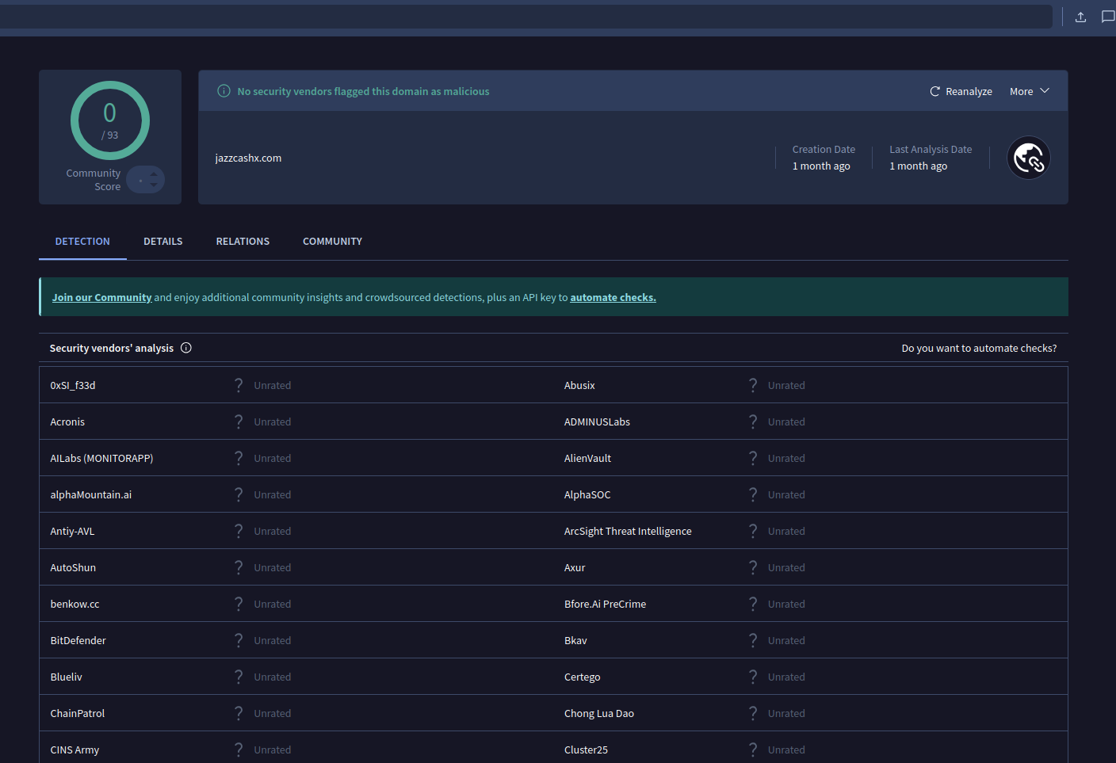Open the comment bubble icon in top bar
This screenshot has height=763, width=1116.
tap(1107, 17)
